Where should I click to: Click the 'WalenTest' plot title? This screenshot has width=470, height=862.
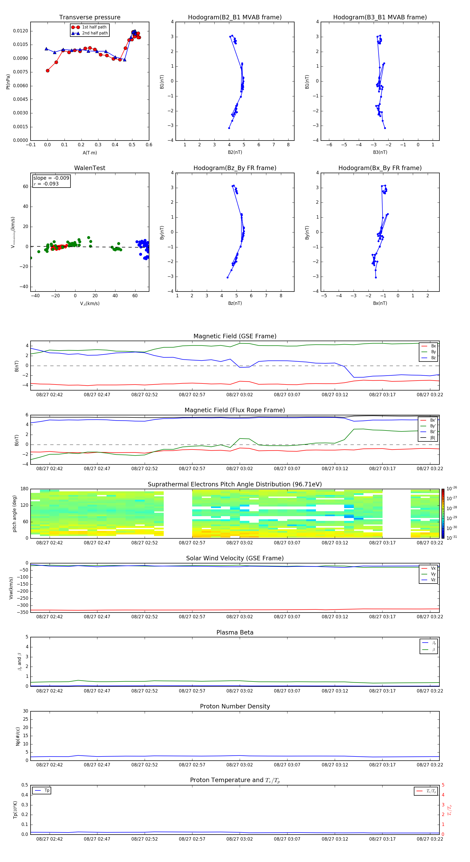point(90,168)
